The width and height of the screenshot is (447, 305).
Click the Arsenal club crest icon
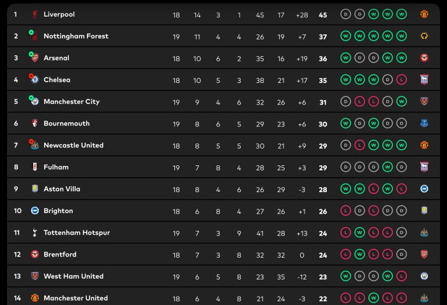[x=34, y=58]
